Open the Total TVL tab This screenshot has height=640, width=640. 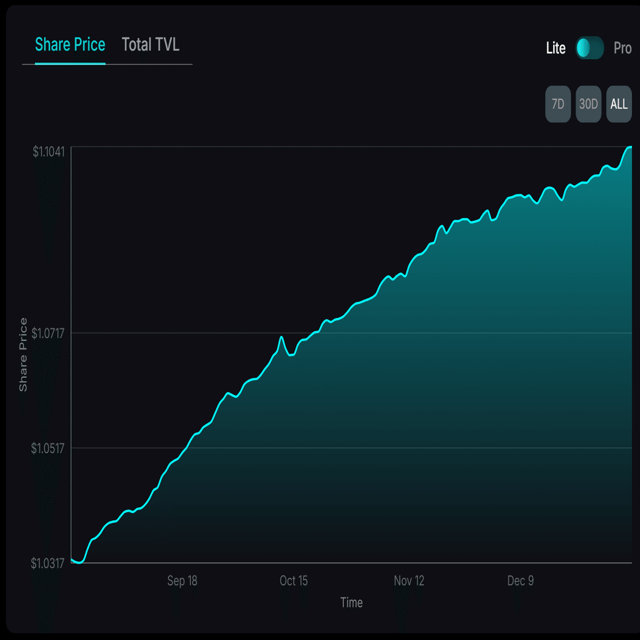coord(151,45)
